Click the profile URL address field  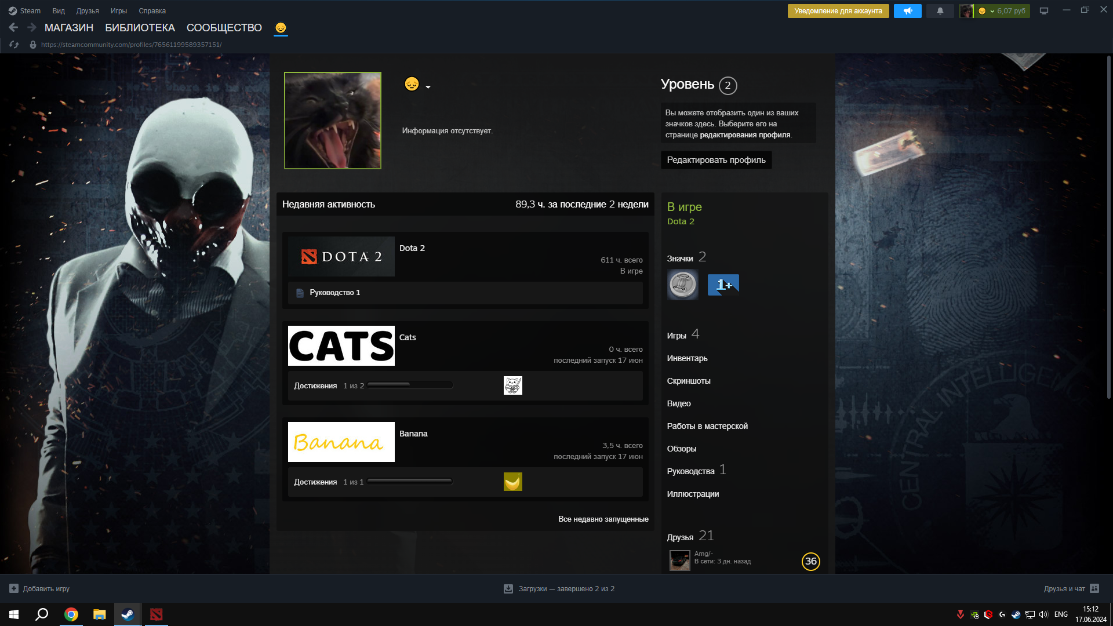[x=131, y=45]
